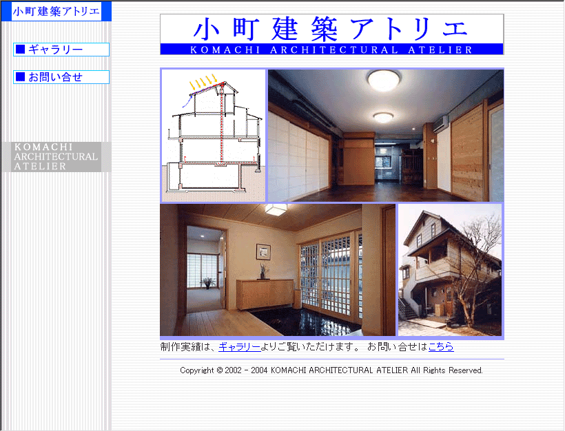Select the Japanese room interior photo
Viewport: 565px width, 431px height.
(x=385, y=136)
